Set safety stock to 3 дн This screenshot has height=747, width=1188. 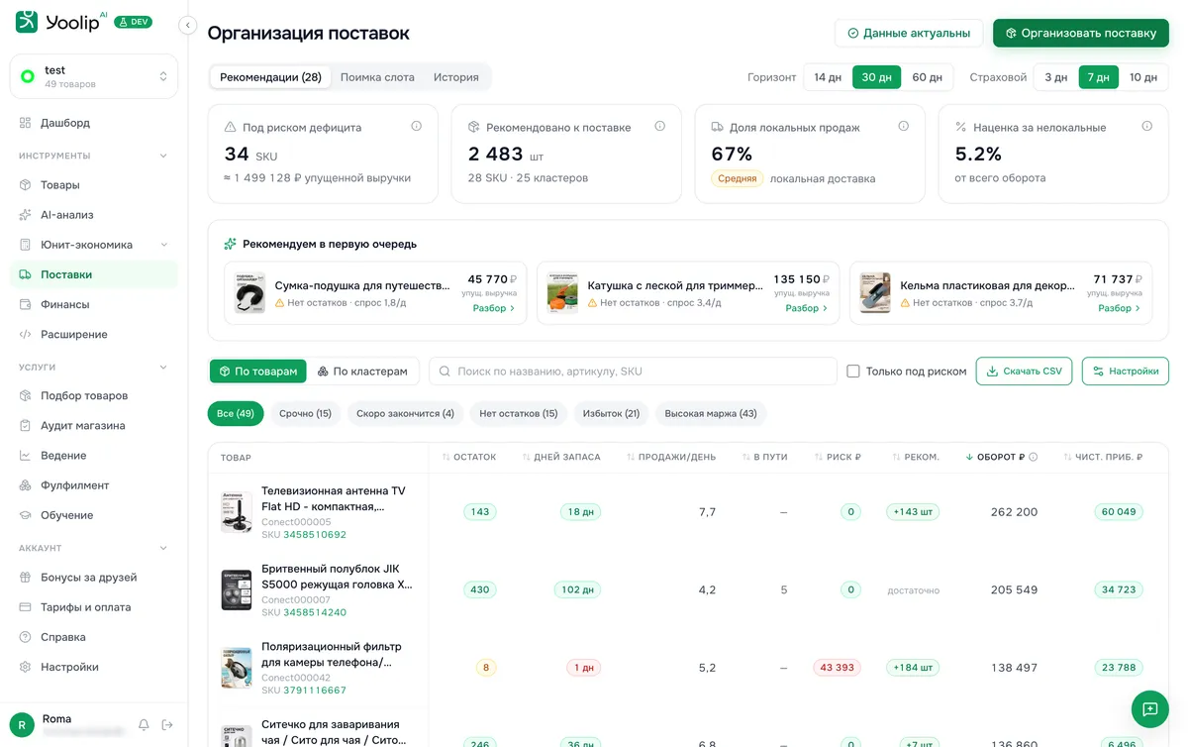[1056, 77]
